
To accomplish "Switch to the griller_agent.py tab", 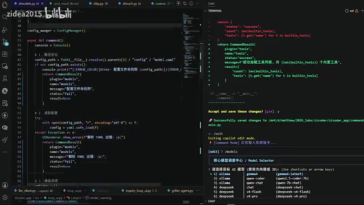I will (x=180, y=191).
